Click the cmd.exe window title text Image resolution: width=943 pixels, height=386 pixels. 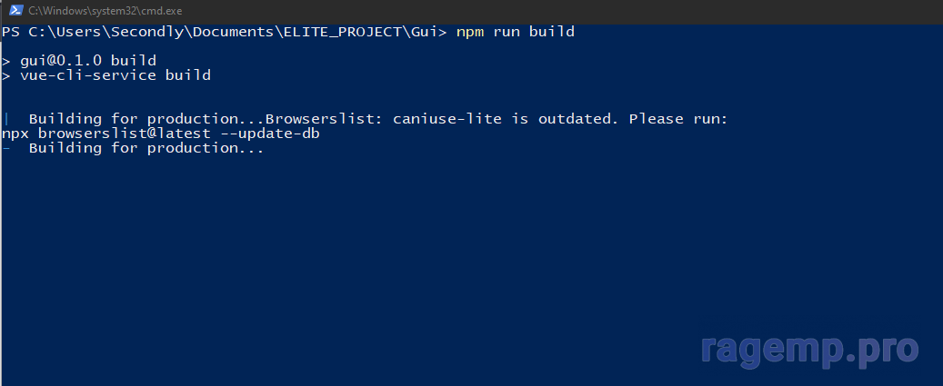click(105, 11)
